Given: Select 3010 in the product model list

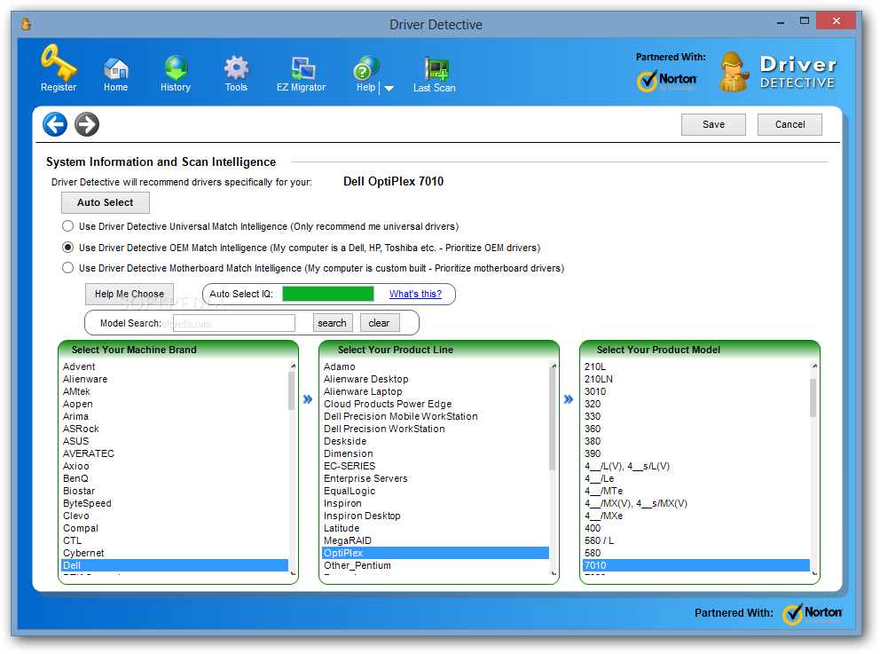Looking at the screenshot, I should (696, 391).
